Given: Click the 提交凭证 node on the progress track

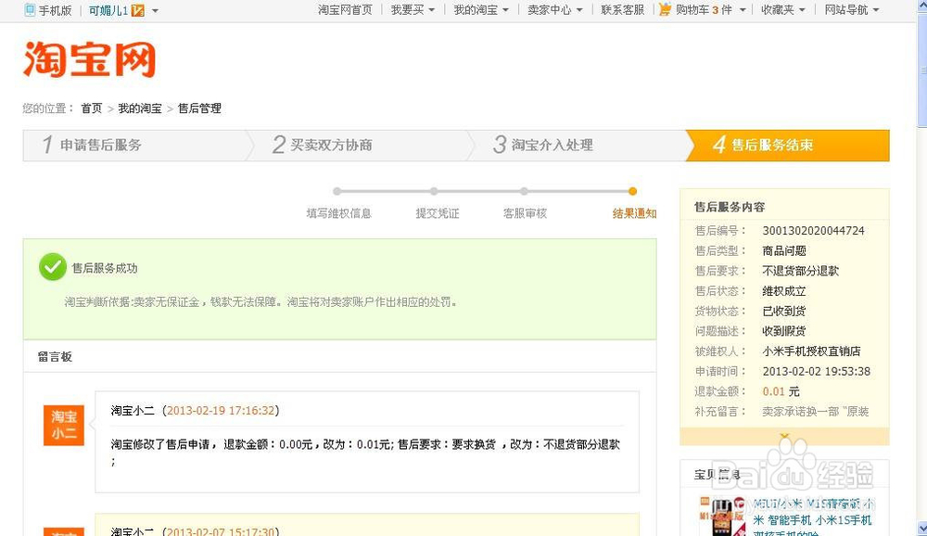Looking at the screenshot, I should [435, 192].
